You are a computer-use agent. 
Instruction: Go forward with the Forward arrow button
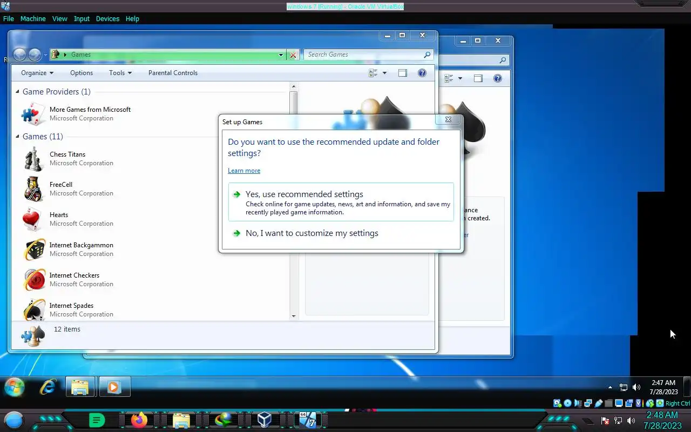[x=35, y=55]
